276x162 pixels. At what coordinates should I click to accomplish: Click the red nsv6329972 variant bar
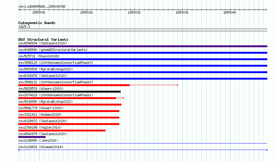pyautogui.click(x=69, y=124)
